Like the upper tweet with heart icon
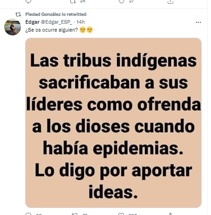 click(122, 1)
